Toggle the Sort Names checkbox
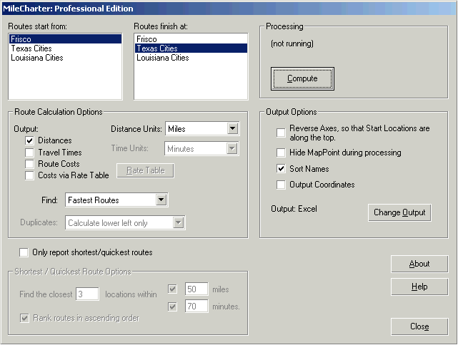 click(x=281, y=169)
